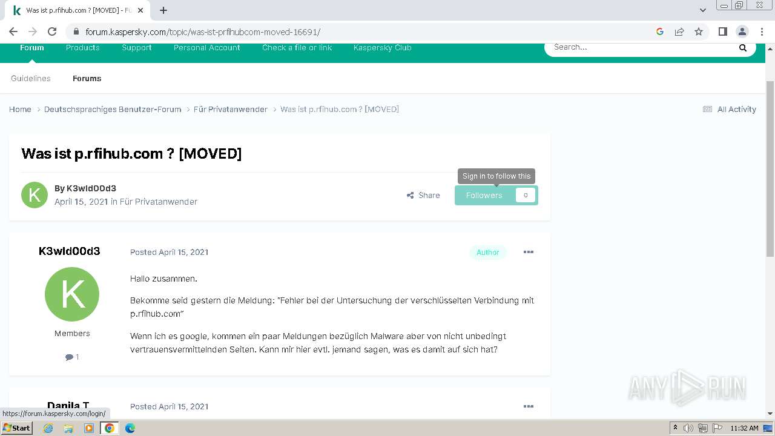Select the Products menu item

(83, 48)
